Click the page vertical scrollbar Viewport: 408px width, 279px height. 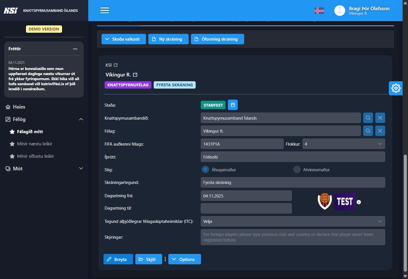click(x=405, y=213)
